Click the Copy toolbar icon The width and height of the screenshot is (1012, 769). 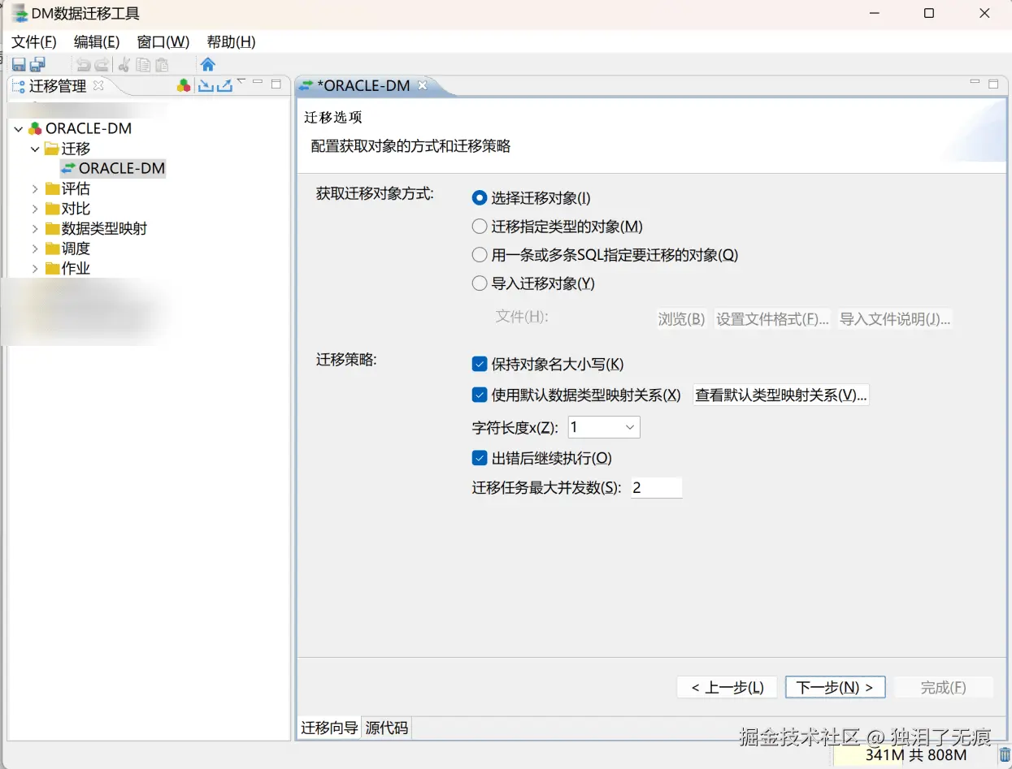pyautogui.click(x=143, y=65)
